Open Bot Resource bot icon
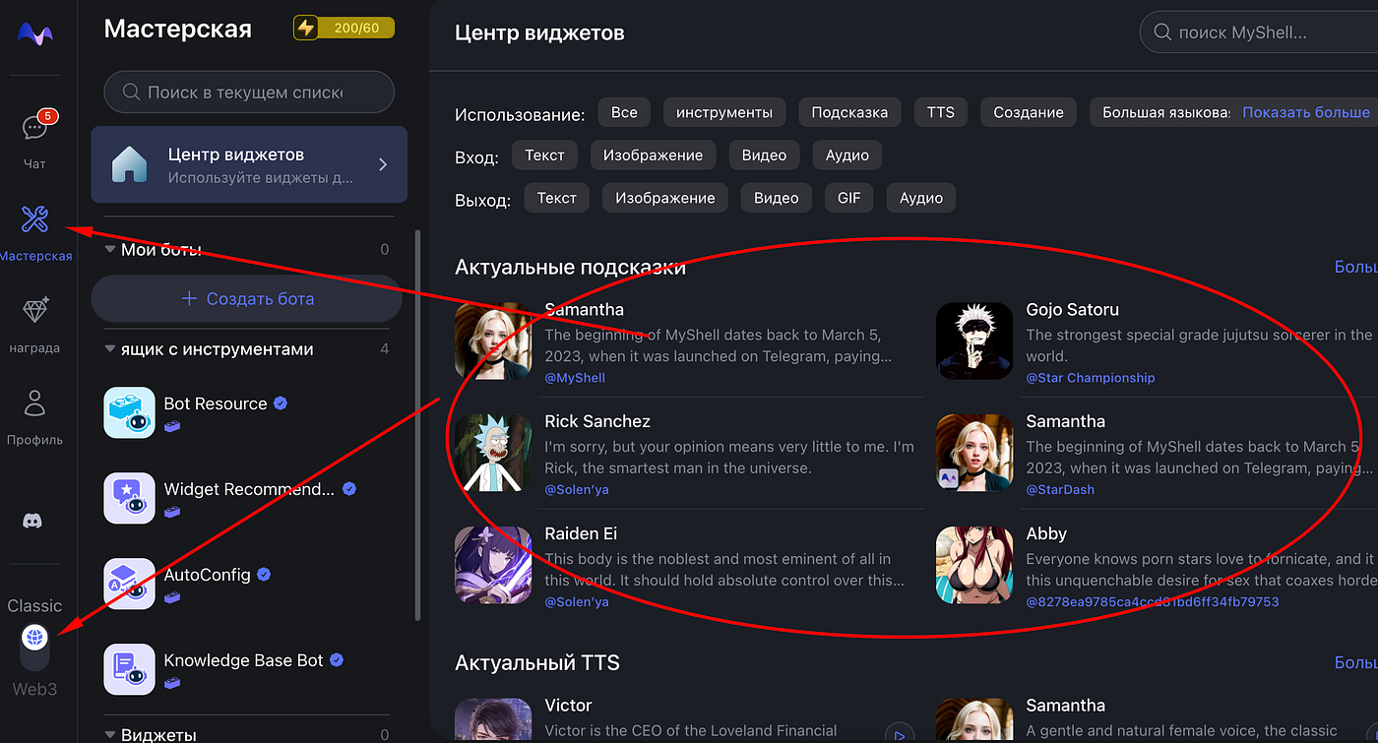This screenshot has height=743, width=1378. [x=129, y=412]
